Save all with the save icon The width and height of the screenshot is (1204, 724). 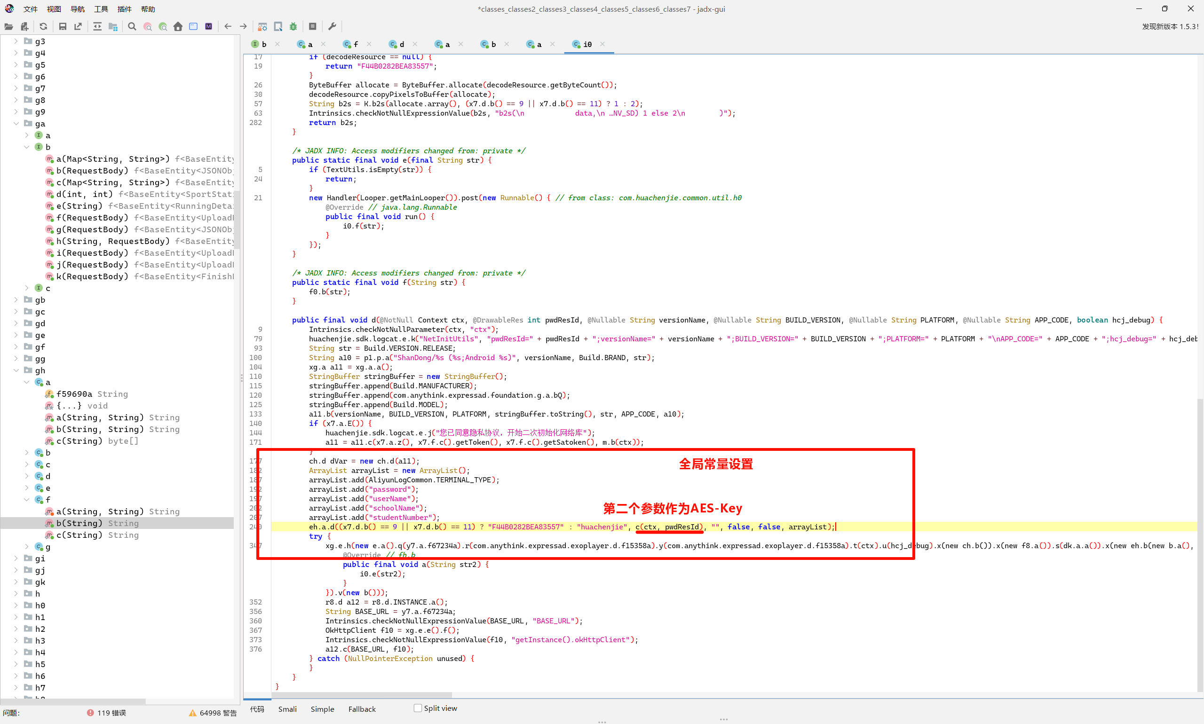point(63,26)
